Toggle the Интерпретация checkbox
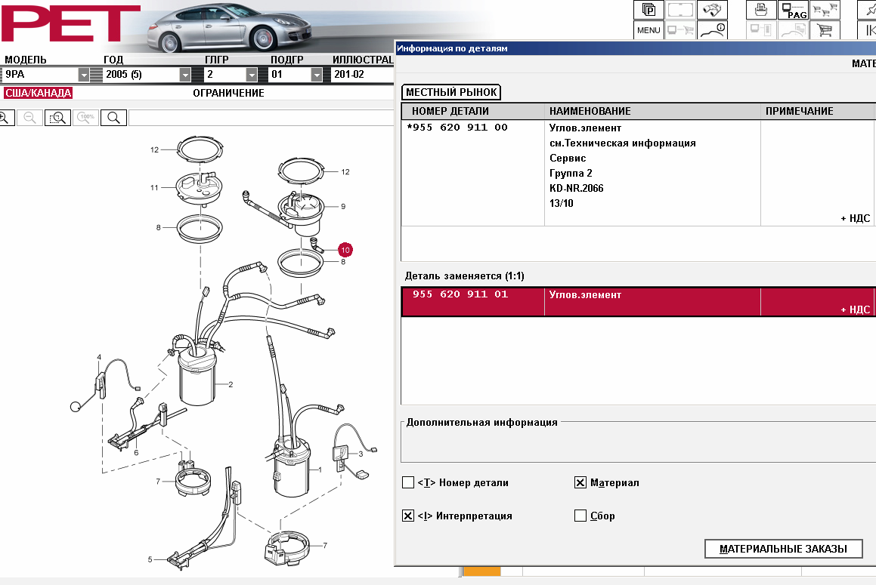The height and width of the screenshot is (585, 876). coord(408,516)
